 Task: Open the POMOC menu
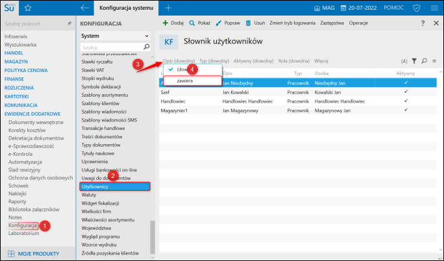tap(393, 8)
